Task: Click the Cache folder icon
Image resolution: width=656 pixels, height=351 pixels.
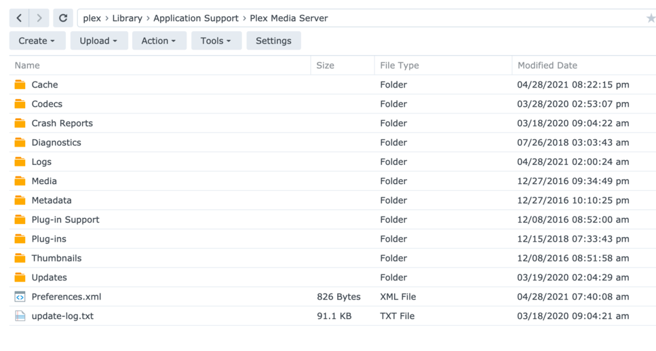Action: pyautogui.click(x=20, y=85)
